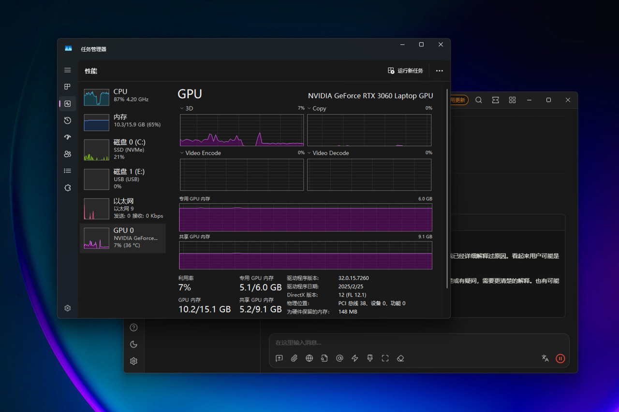Select 磁盘 0 (C:) in performance list
The image size is (619, 412).
[123, 149]
